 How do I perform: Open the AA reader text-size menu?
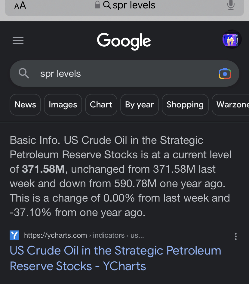20,5
